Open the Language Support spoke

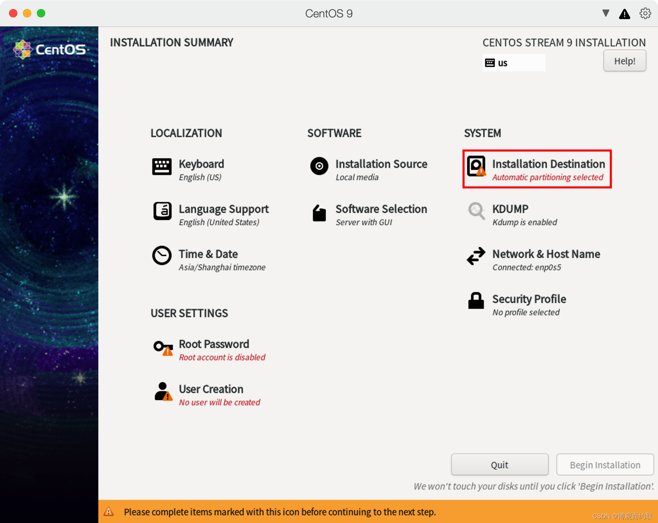pyautogui.click(x=224, y=209)
